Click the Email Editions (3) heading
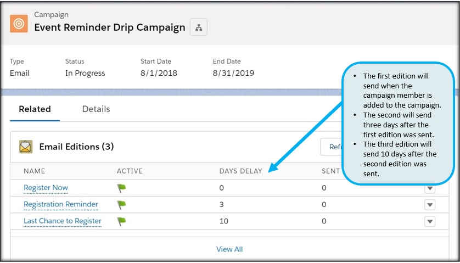 [x=76, y=147]
